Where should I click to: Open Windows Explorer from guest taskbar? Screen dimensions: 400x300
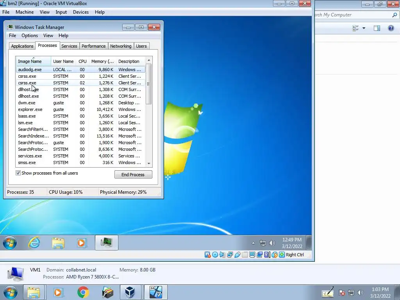58,243
